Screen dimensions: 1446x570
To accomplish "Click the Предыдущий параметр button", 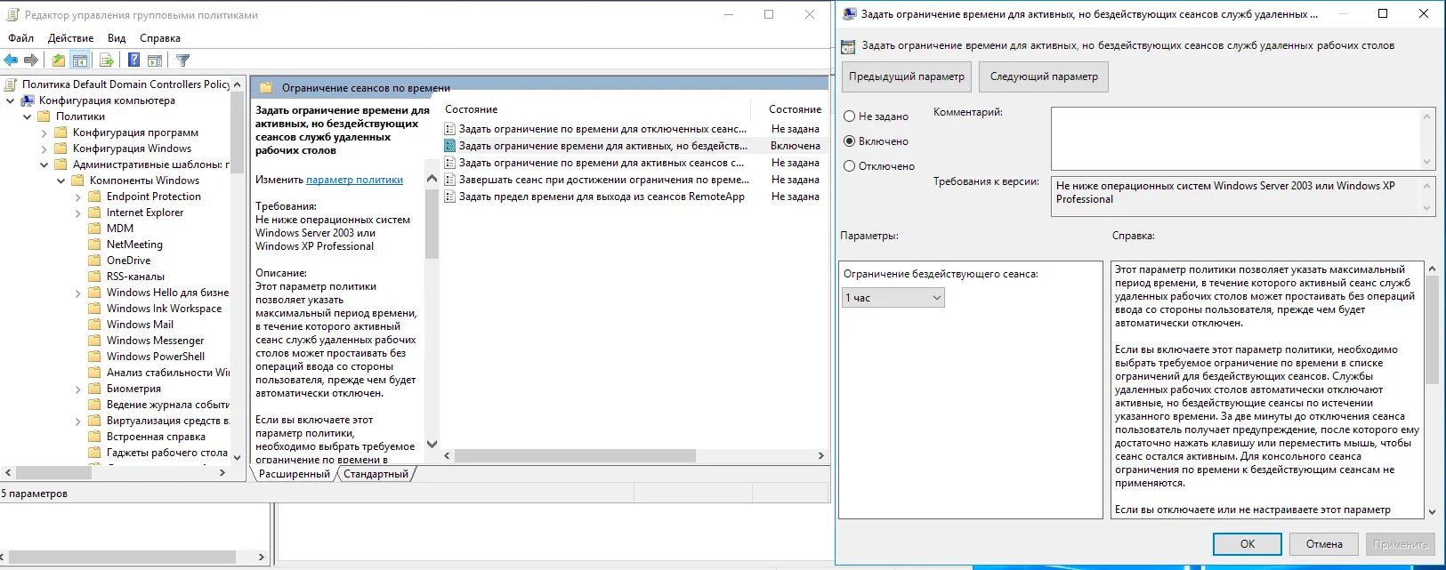I will point(907,76).
